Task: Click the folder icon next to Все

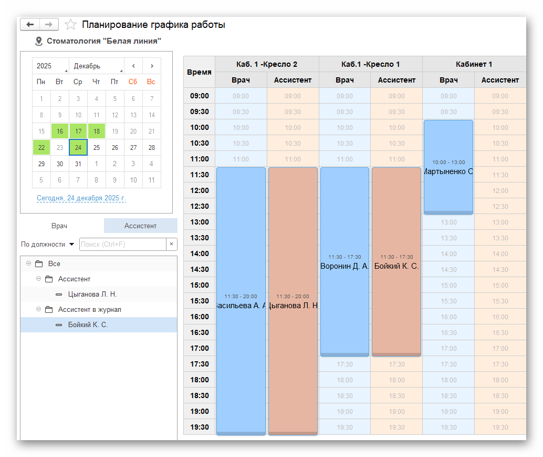Action: tap(39, 264)
